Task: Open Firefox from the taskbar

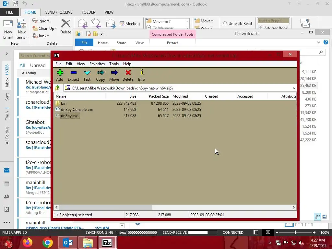Action: click(x=28, y=243)
